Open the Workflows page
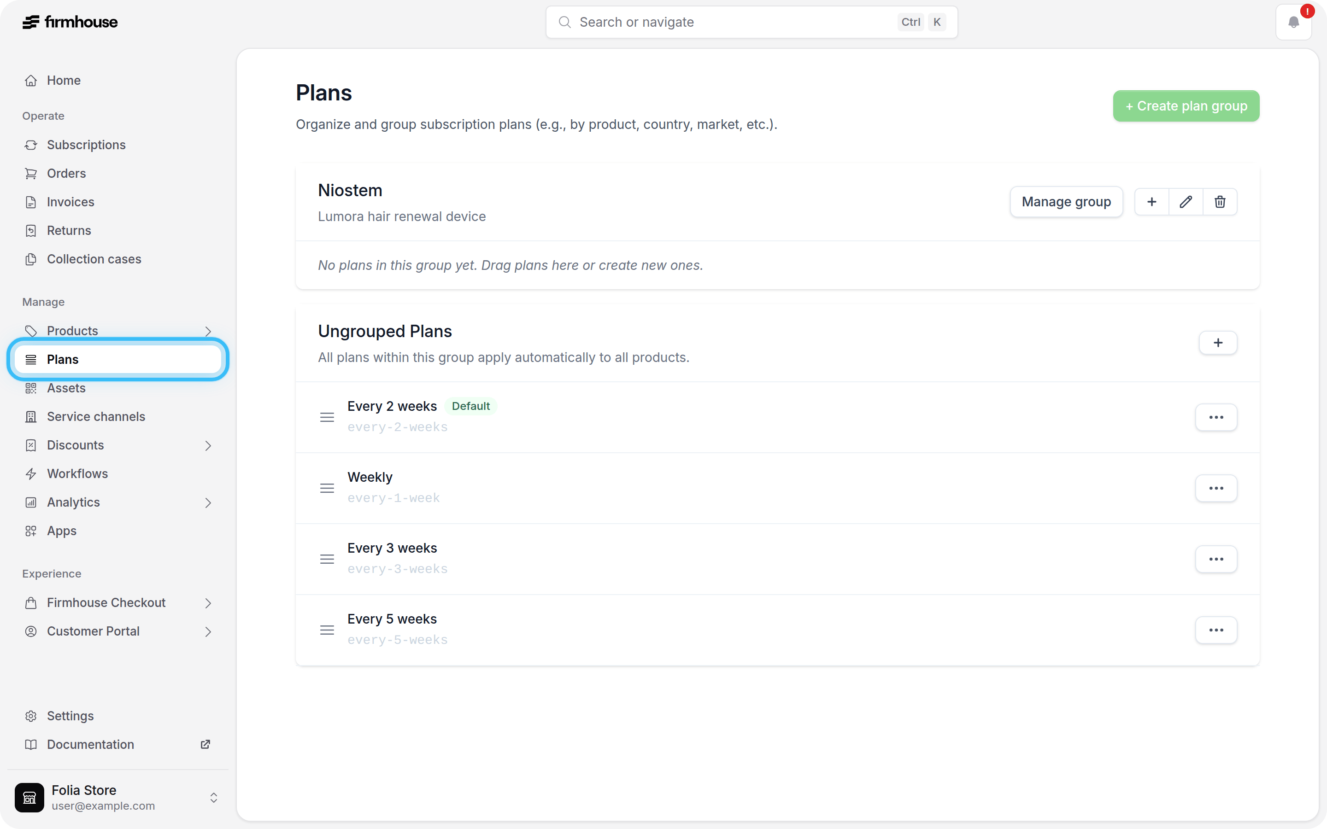This screenshot has width=1327, height=829. tap(118, 474)
